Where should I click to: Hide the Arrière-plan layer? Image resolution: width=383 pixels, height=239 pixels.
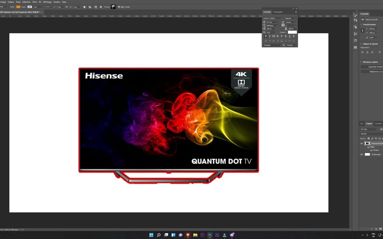(361, 154)
